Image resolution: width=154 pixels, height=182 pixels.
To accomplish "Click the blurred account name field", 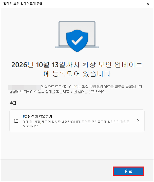I will pos(25,87).
